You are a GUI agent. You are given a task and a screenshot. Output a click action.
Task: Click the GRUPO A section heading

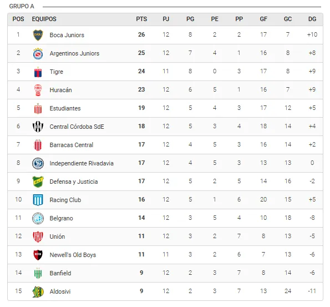[x=22, y=6]
